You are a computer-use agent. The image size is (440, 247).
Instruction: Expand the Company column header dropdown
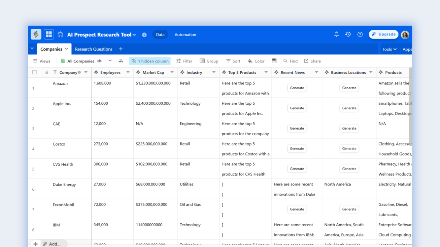pyautogui.click(x=86, y=72)
